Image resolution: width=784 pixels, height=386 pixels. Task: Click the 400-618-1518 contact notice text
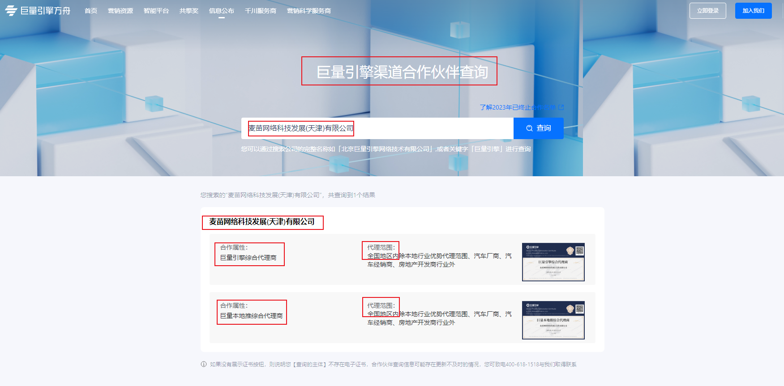tap(393, 365)
